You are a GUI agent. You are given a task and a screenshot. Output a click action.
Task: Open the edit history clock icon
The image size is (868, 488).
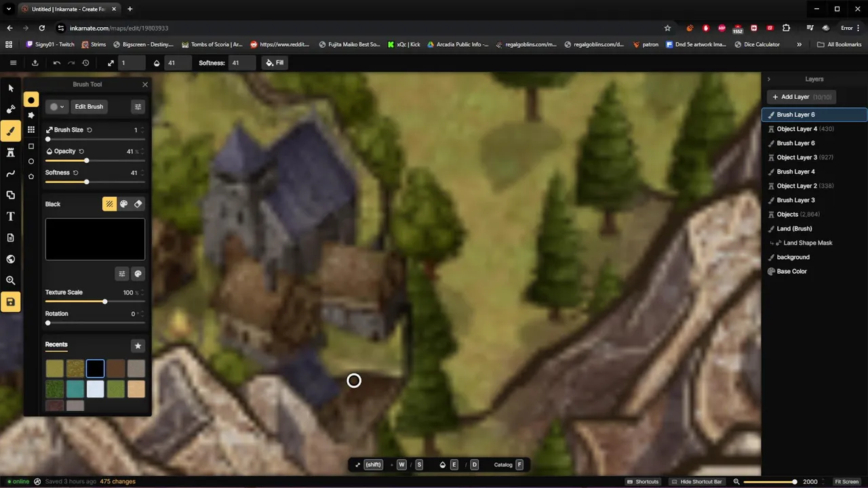[85, 62]
